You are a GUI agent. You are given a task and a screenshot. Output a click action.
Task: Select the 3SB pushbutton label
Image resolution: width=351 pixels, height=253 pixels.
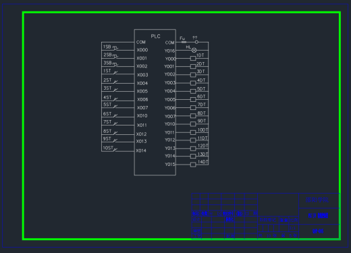coord(107,63)
